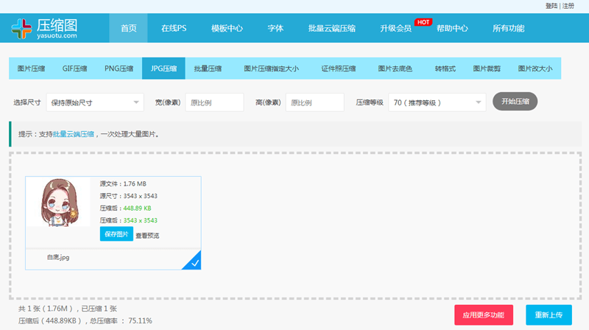Click the 查看预览 link
The height and width of the screenshot is (330, 589).
[147, 236]
